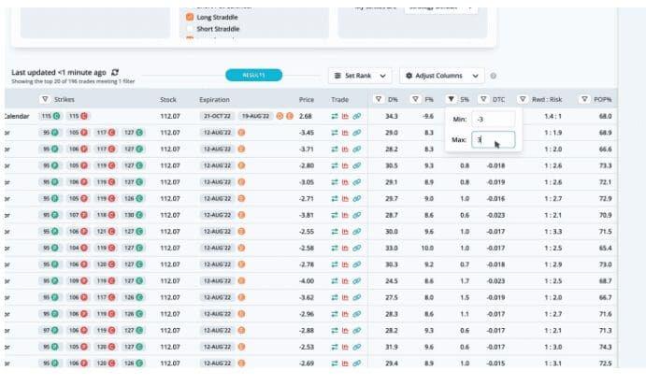Click the POP% column filter icon
The width and height of the screenshot is (646, 385).
click(x=583, y=99)
